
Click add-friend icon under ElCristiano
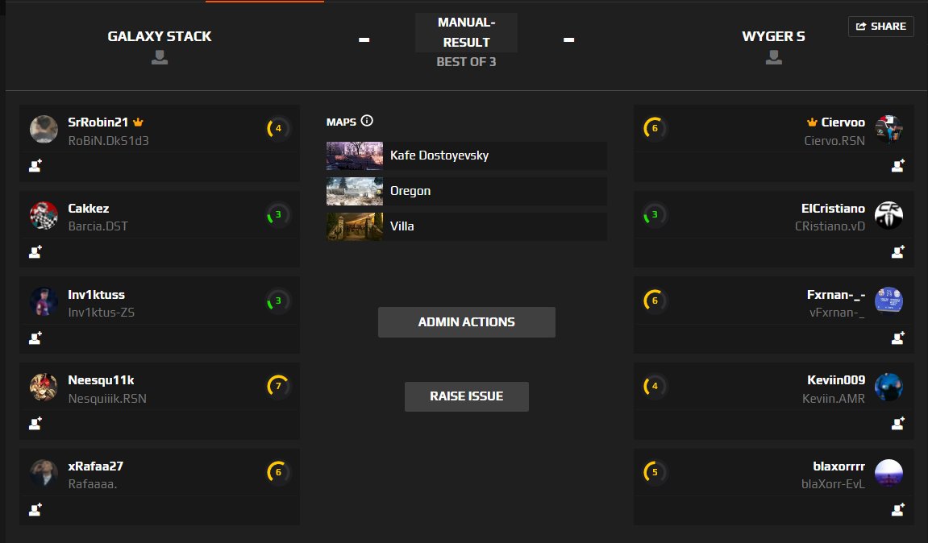click(898, 252)
